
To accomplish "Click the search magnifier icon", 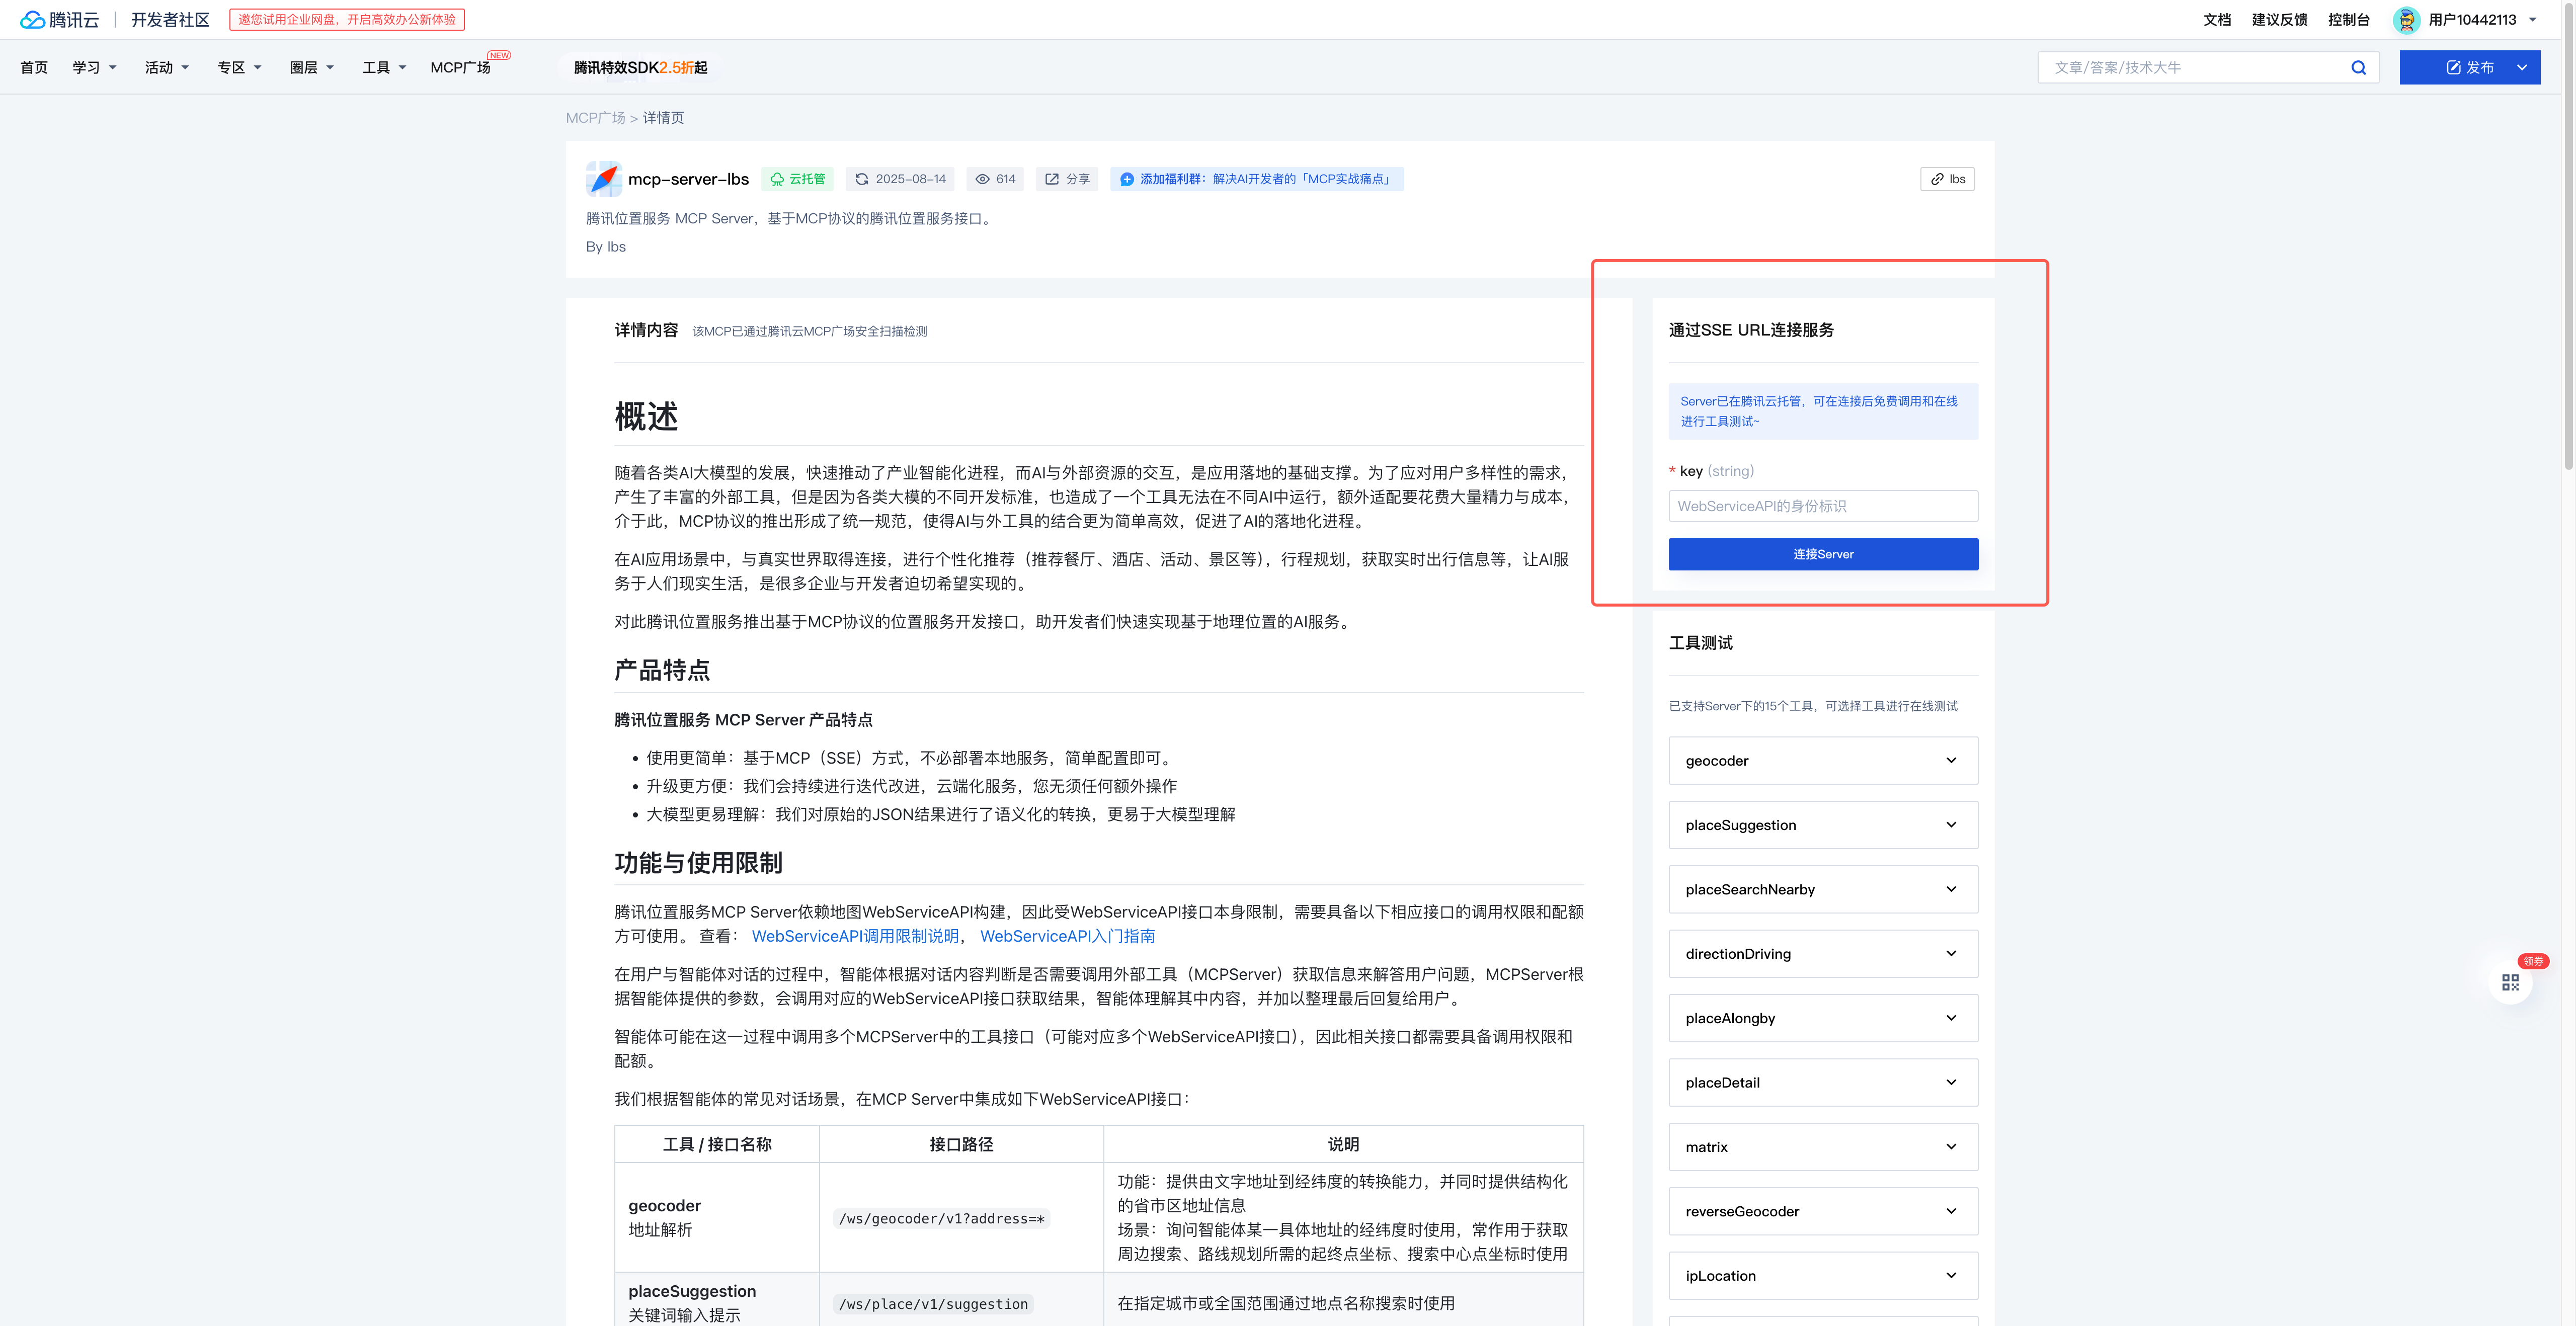I will tap(2359, 67).
